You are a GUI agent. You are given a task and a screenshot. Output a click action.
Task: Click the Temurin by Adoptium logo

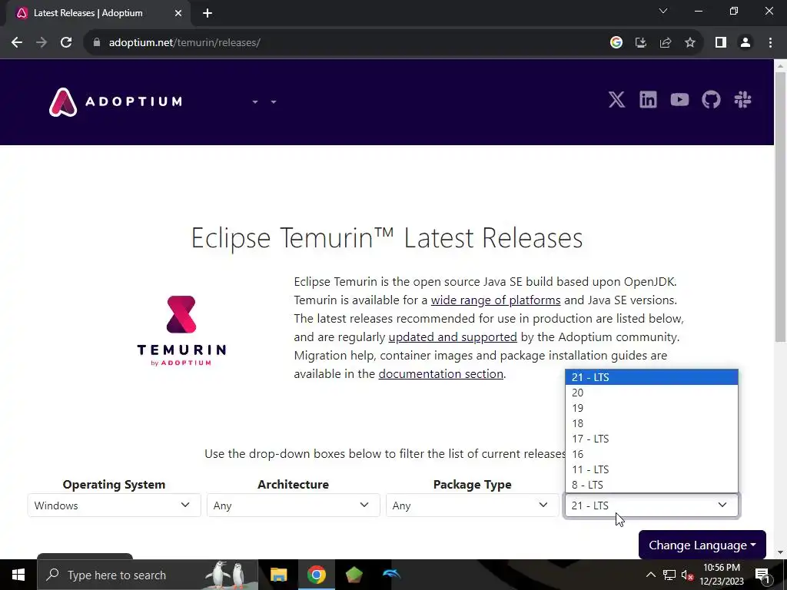(x=181, y=331)
